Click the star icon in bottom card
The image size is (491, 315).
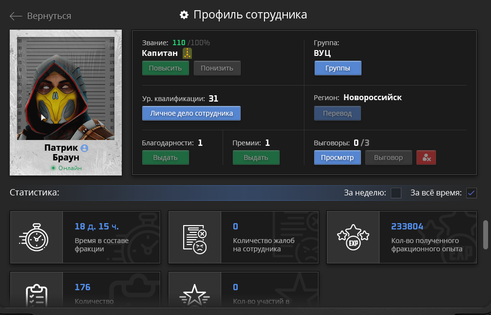coord(194,296)
